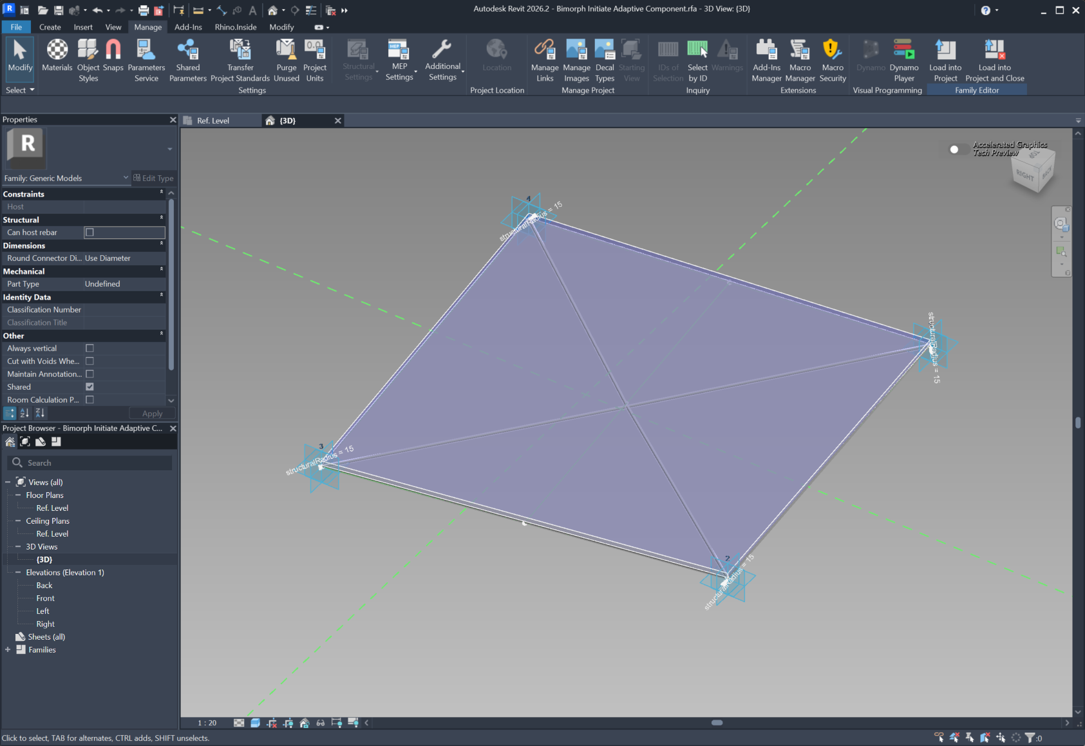Open Manage Images
The width and height of the screenshot is (1085, 746).
(576, 61)
